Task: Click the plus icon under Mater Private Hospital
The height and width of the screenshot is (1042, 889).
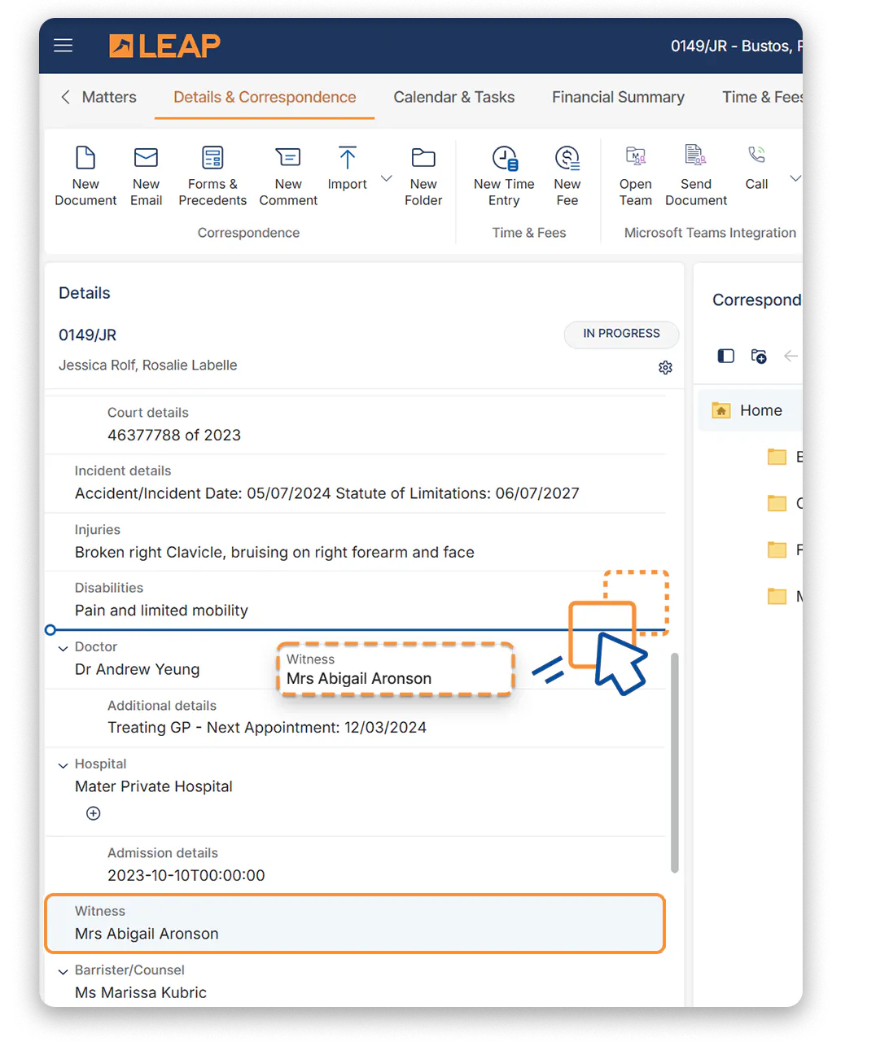Action: (94, 813)
